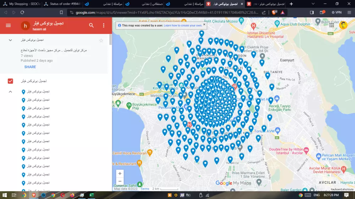This screenshot has width=355, height=199.
Task: Open Google apps grid on the map
Action: click(332, 25)
